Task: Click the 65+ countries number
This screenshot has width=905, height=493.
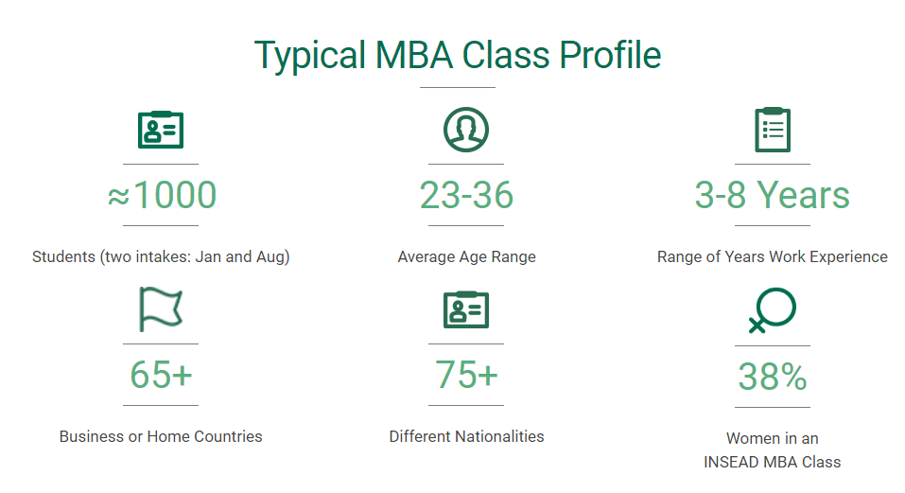Action: pos(161,375)
